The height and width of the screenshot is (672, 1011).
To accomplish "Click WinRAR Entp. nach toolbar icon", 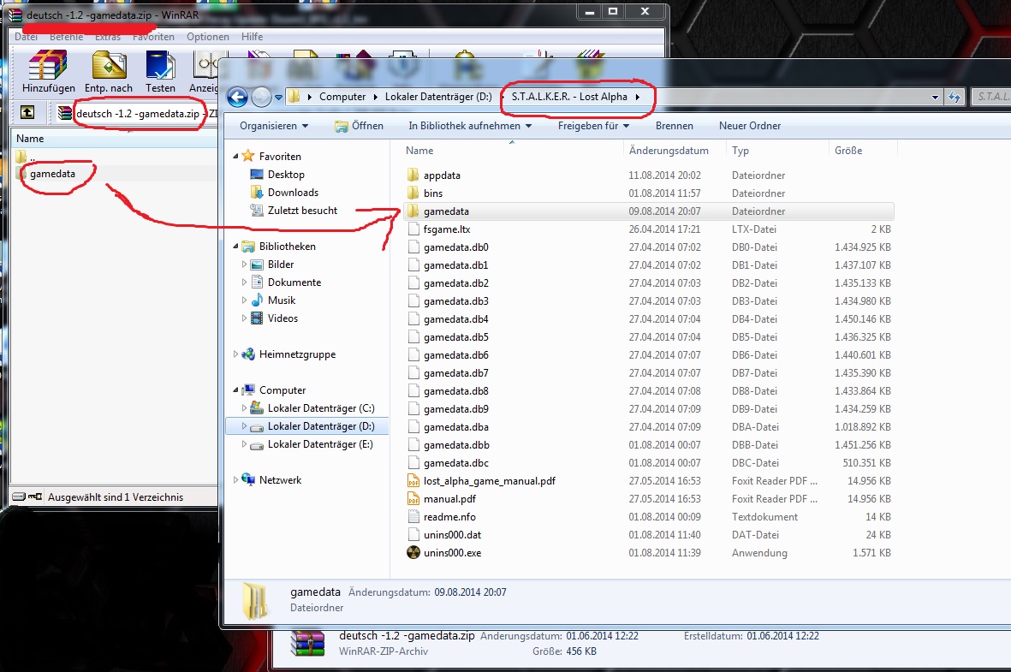I will click(x=109, y=72).
